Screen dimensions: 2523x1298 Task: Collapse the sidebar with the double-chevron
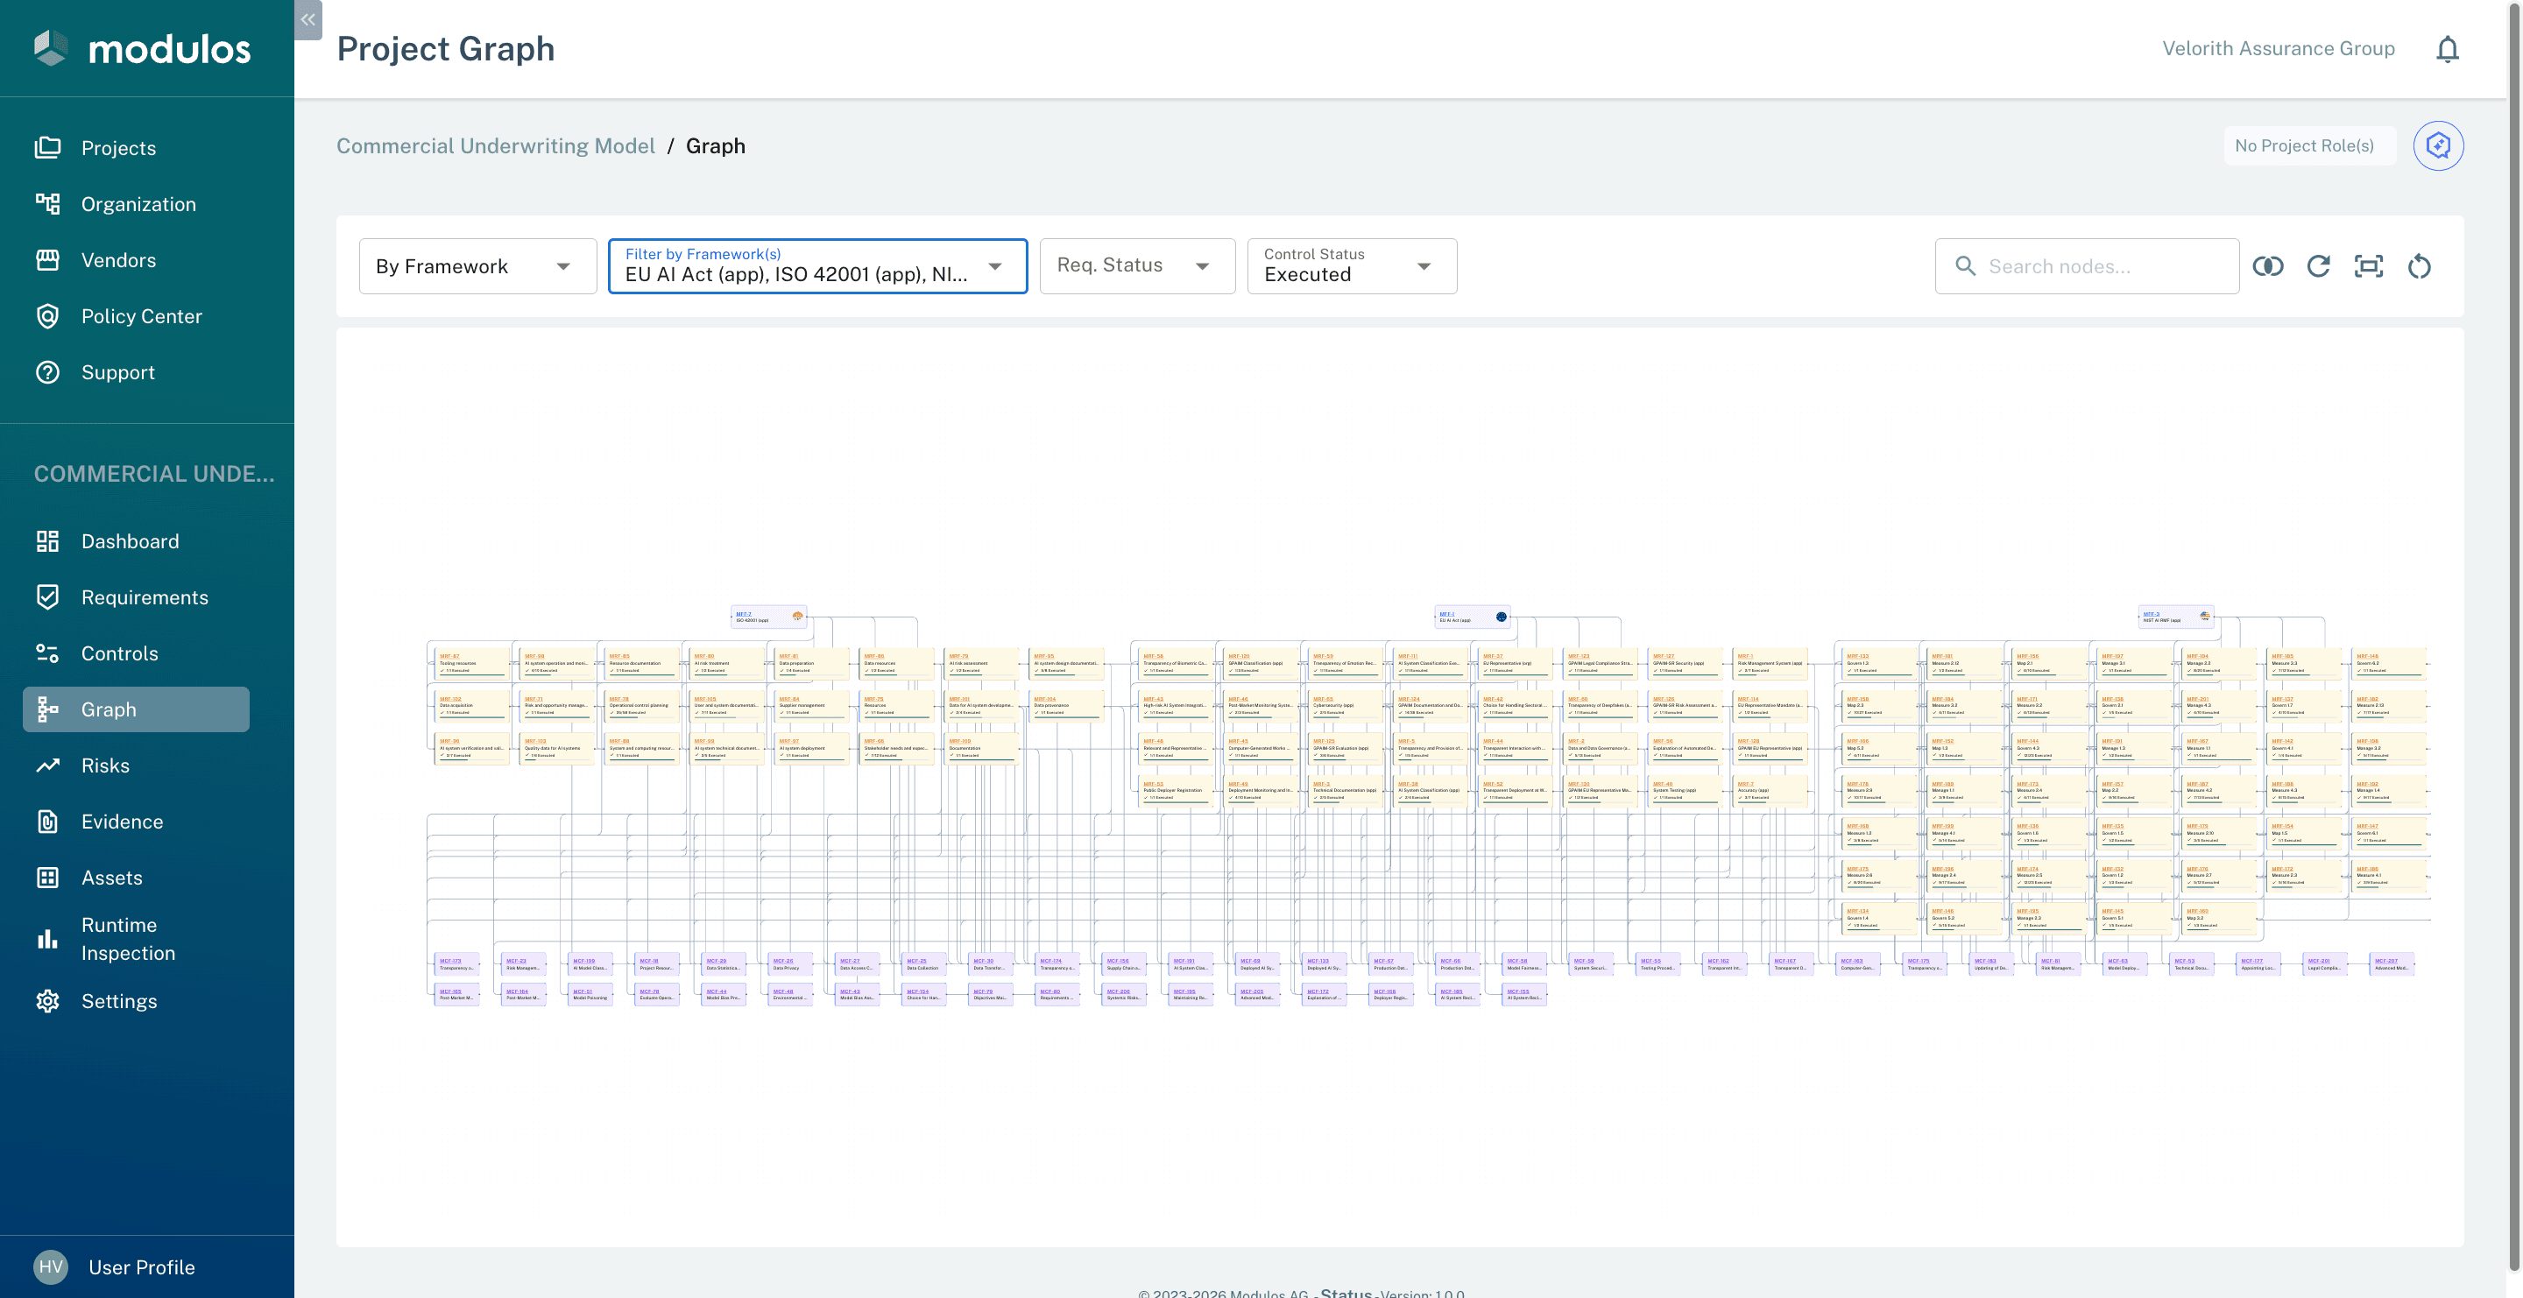307,19
